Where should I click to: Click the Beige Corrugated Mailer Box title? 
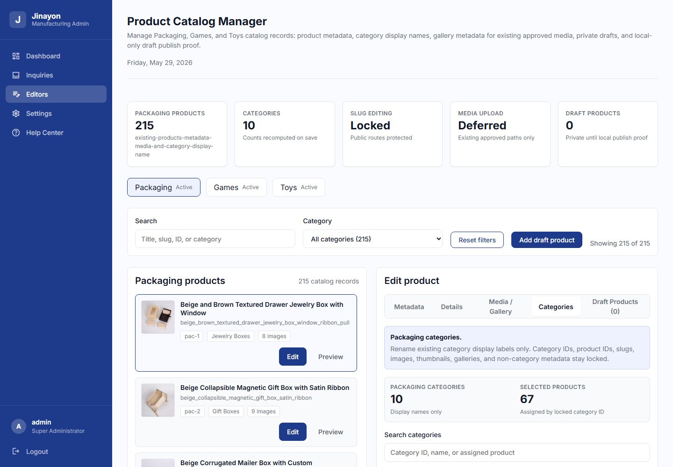point(246,463)
